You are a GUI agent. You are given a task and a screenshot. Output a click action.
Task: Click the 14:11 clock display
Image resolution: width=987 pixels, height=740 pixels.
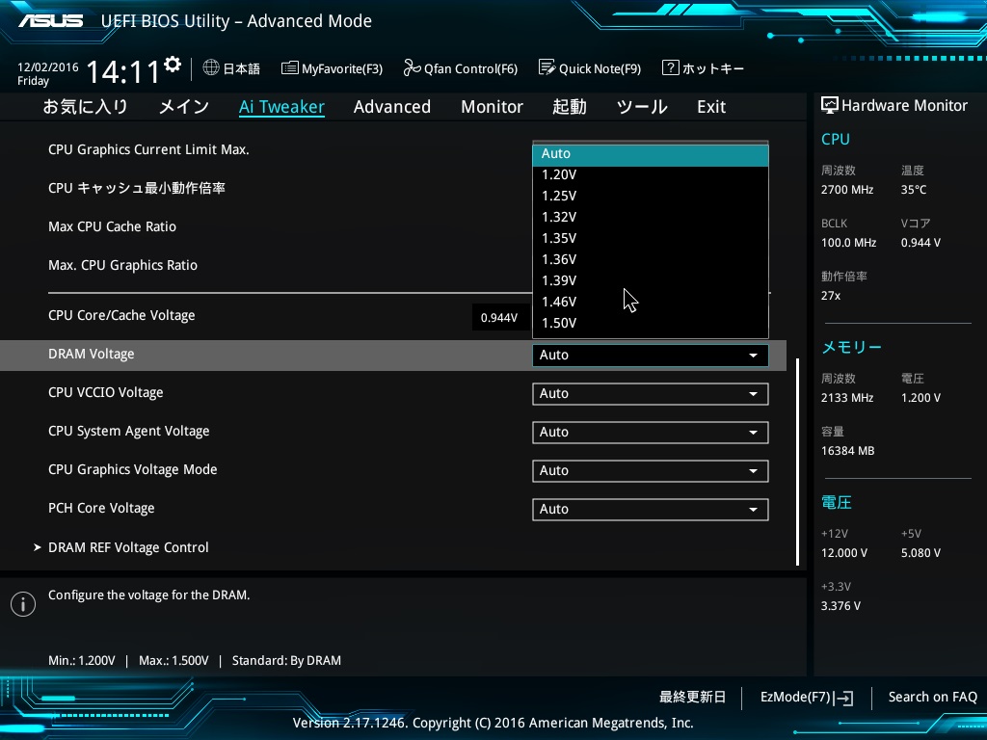click(122, 71)
